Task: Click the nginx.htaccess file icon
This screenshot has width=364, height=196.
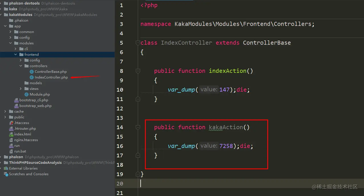Action: [x=11, y=140]
